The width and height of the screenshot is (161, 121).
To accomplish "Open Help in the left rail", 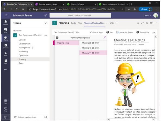I will click(6, 109).
